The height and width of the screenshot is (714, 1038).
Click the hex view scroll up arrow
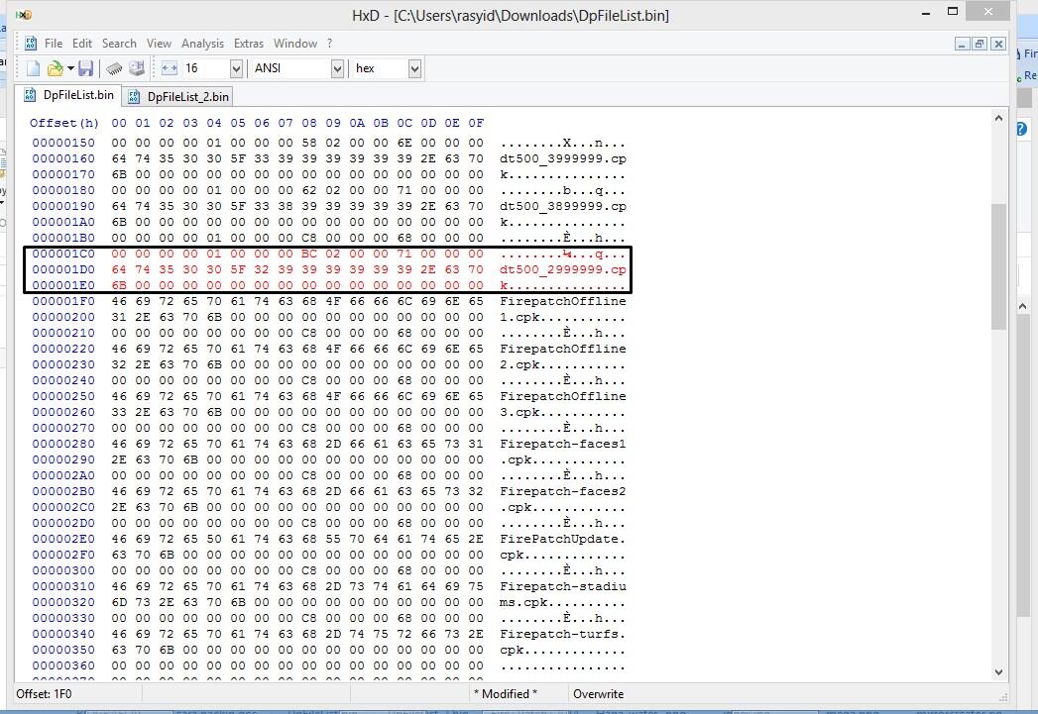point(998,118)
